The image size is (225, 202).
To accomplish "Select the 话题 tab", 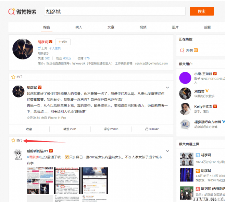I will coord(207,27).
